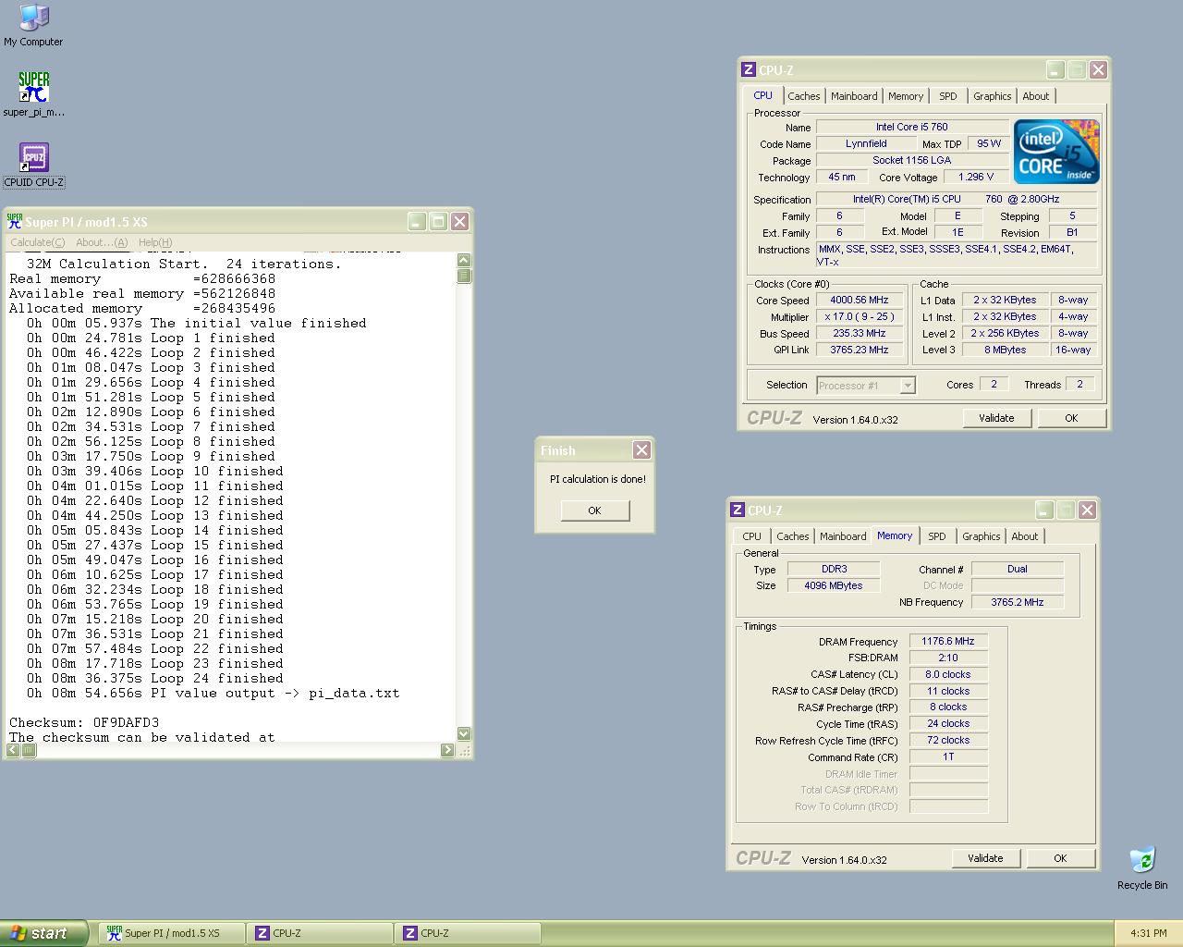This screenshot has height=947, width=1183.
Task: Select CPU tab in lower CPU-Z window
Action: (752, 536)
